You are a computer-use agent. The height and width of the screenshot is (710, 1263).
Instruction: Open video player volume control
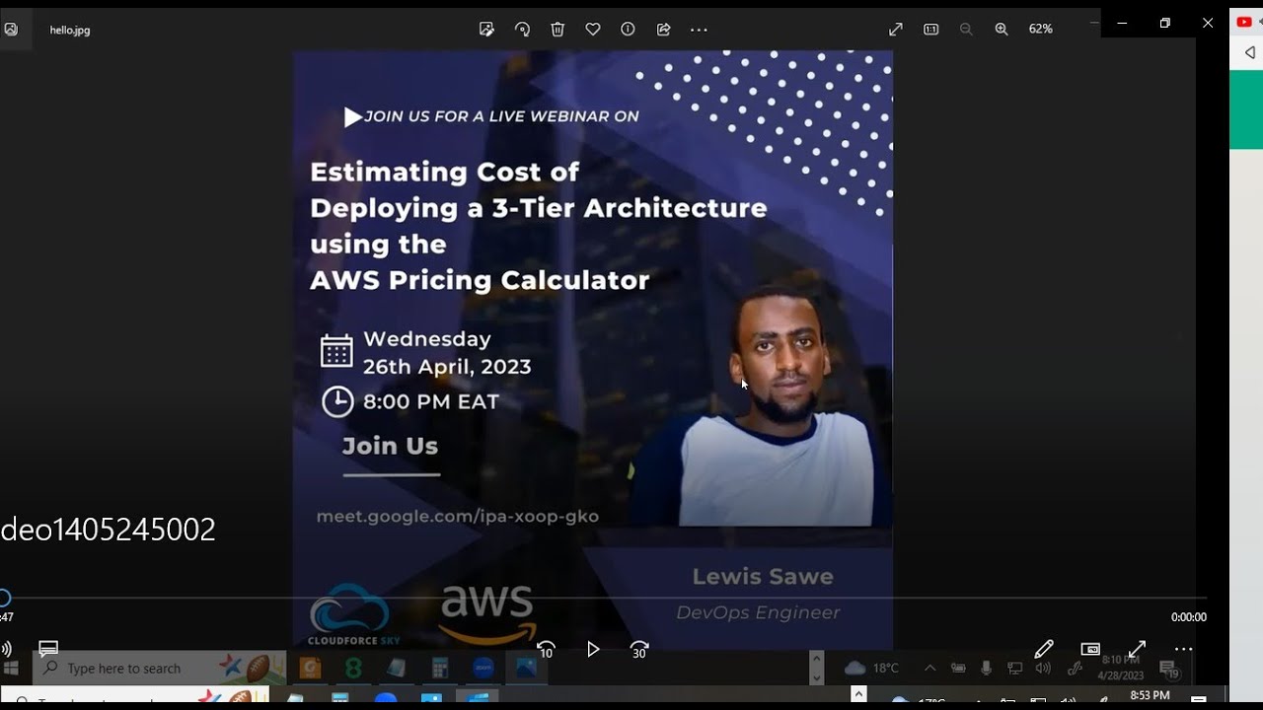tap(7, 649)
